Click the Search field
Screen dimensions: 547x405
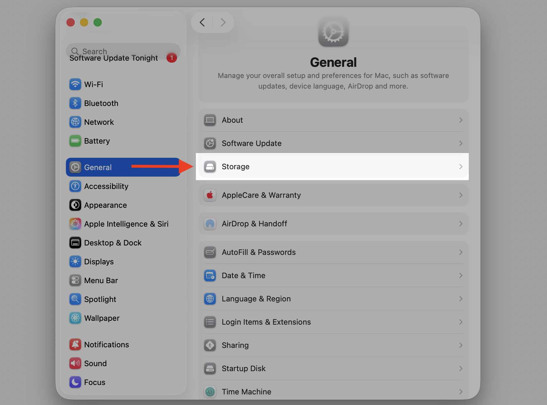pos(123,51)
